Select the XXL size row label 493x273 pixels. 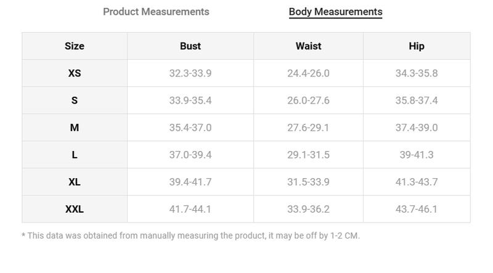pyautogui.click(x=75, y=209)
